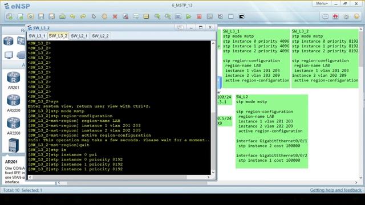
Task: Click the red X Delete icon
Action: pos(115,17)
